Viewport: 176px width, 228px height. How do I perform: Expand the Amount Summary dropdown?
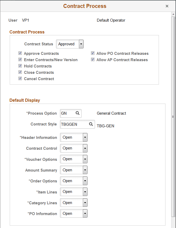click(85, 170)
